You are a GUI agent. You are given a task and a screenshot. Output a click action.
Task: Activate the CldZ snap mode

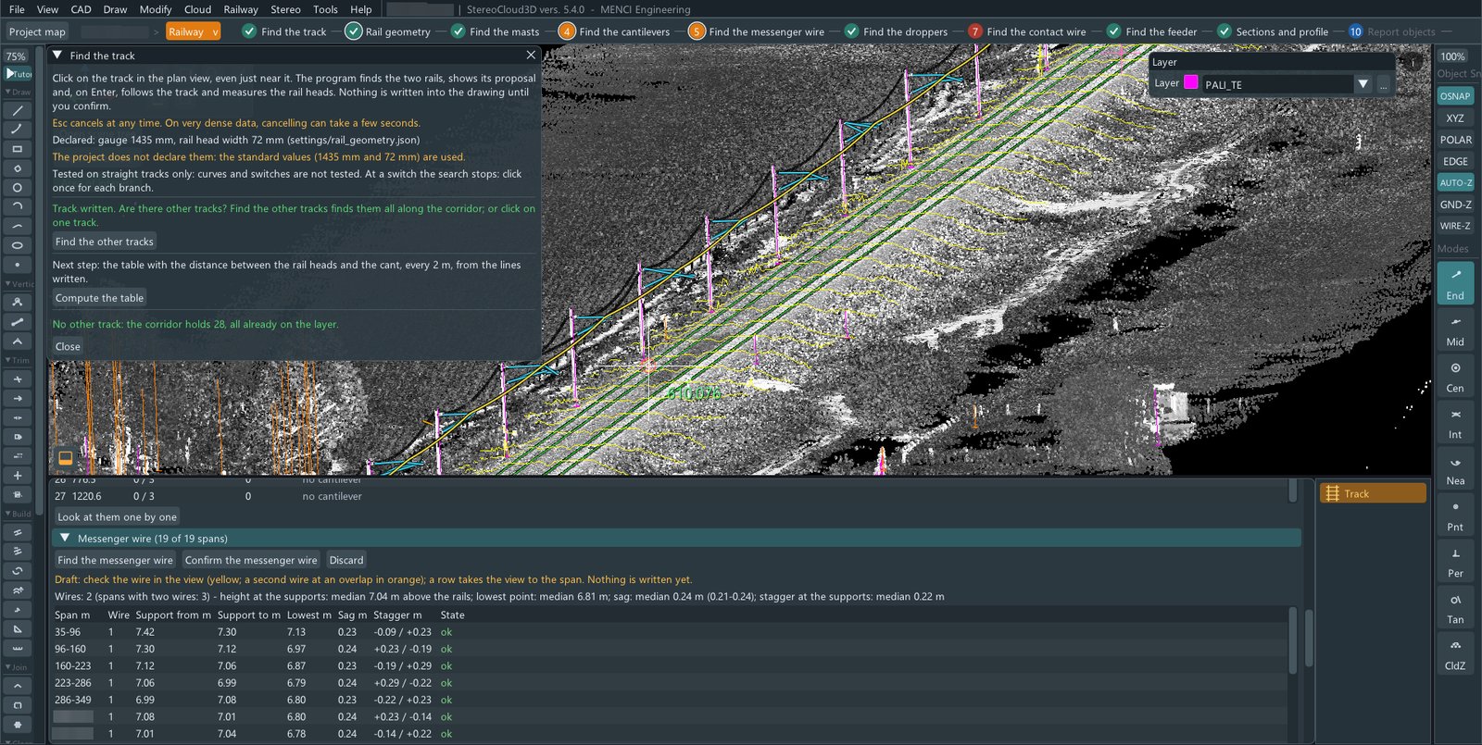1455,653
